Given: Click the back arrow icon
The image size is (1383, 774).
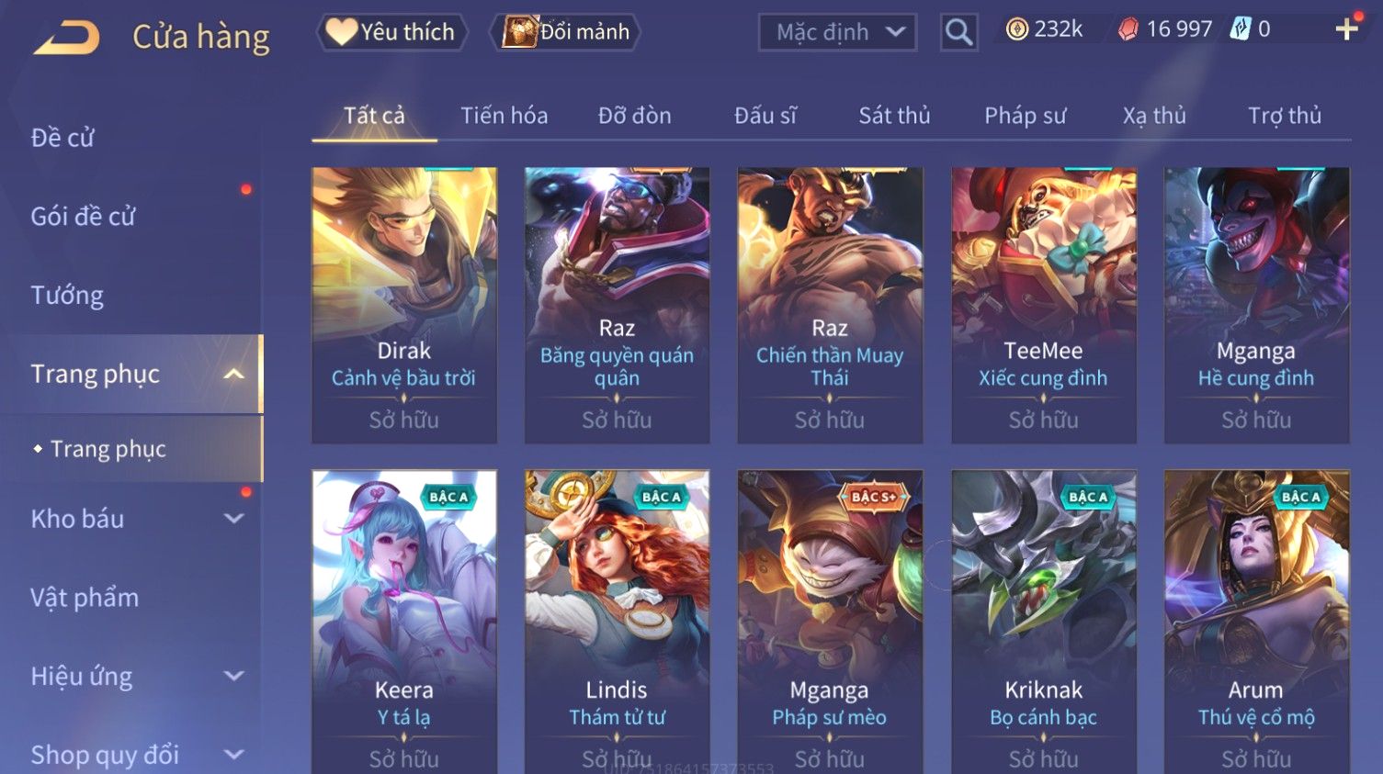Looking at the screenshot, I should (67, 38).
